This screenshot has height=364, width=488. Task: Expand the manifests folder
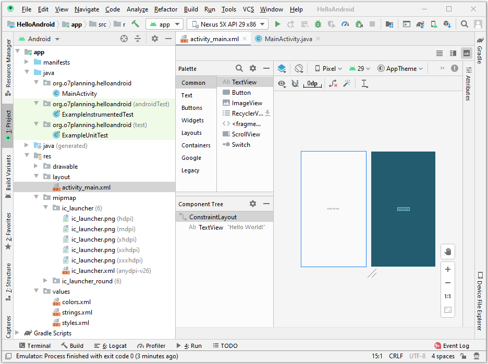pos(27,62)
